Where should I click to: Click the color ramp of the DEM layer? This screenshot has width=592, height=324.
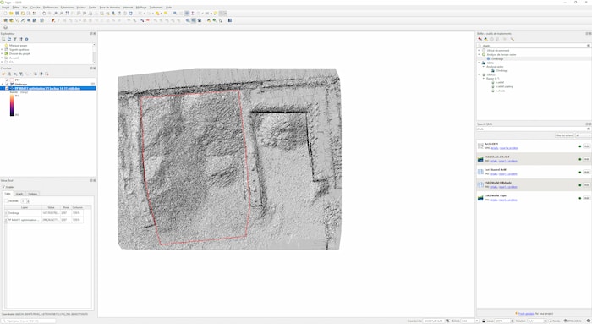[x=12, y=105]
